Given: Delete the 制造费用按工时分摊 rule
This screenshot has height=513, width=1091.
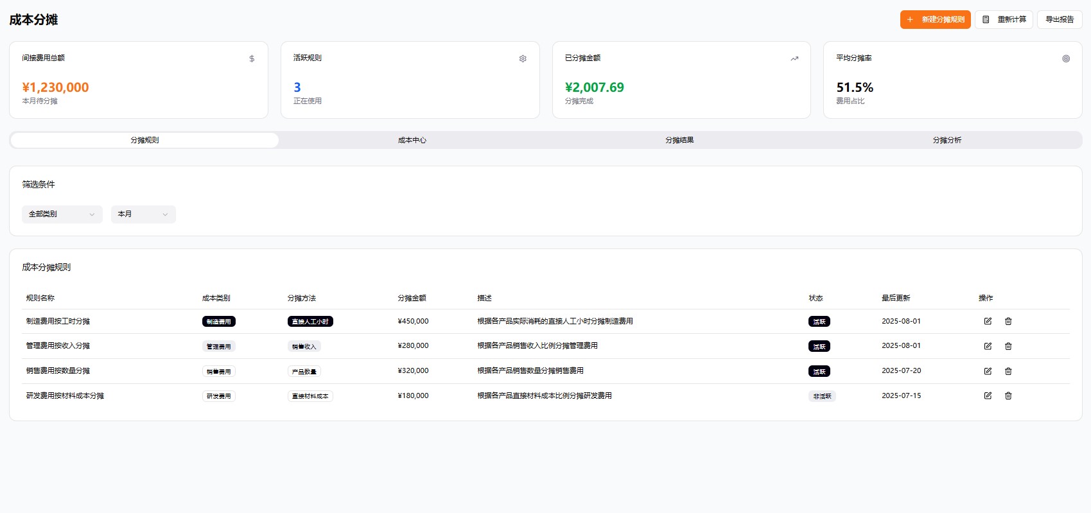Looking at the screenshot, I should pyautogui.click(x=1008, y=321).
